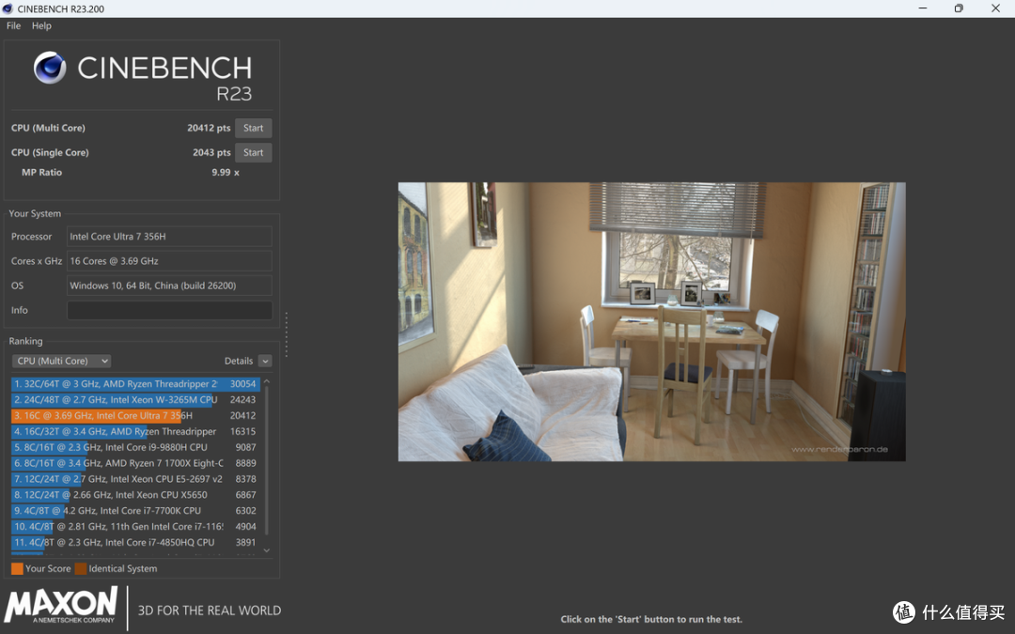Screen dimensions: 1015x634
Task: Click the Info text field
Action: (x=169, y=310)
